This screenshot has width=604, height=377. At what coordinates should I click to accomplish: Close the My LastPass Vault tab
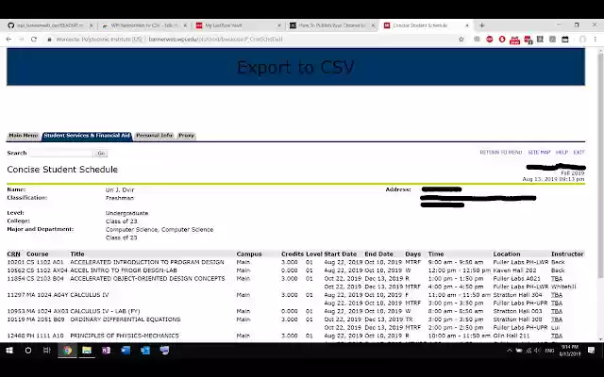279,25
